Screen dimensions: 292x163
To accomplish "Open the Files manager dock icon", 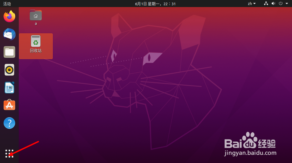I will pos(9,52).
